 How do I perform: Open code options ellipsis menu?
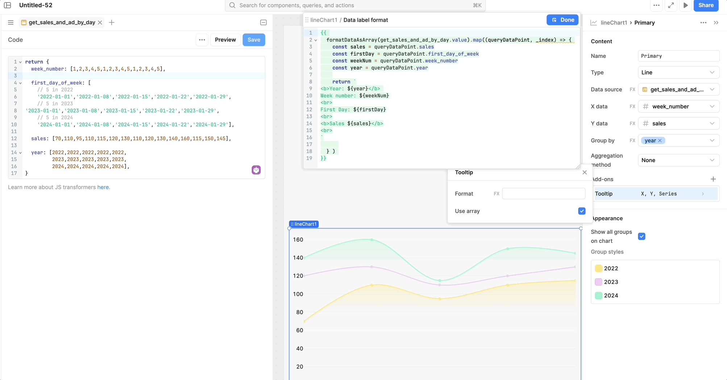click(x=202, y=40)
